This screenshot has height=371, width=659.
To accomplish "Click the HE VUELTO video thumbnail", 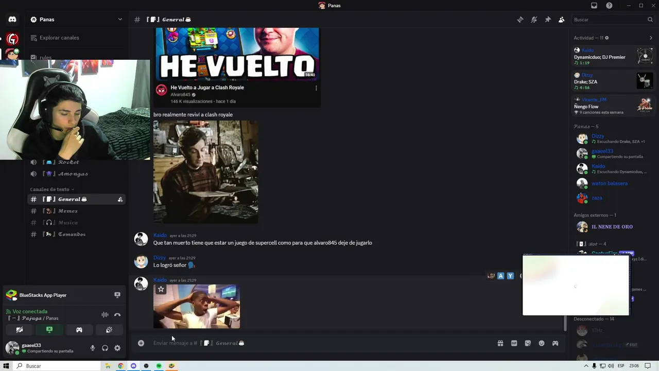I will [237, 54].
